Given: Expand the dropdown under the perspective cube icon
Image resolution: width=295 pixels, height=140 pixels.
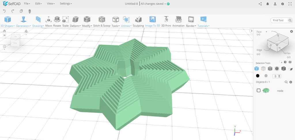Looking at the screenshot, I should [x=26, y=35].
